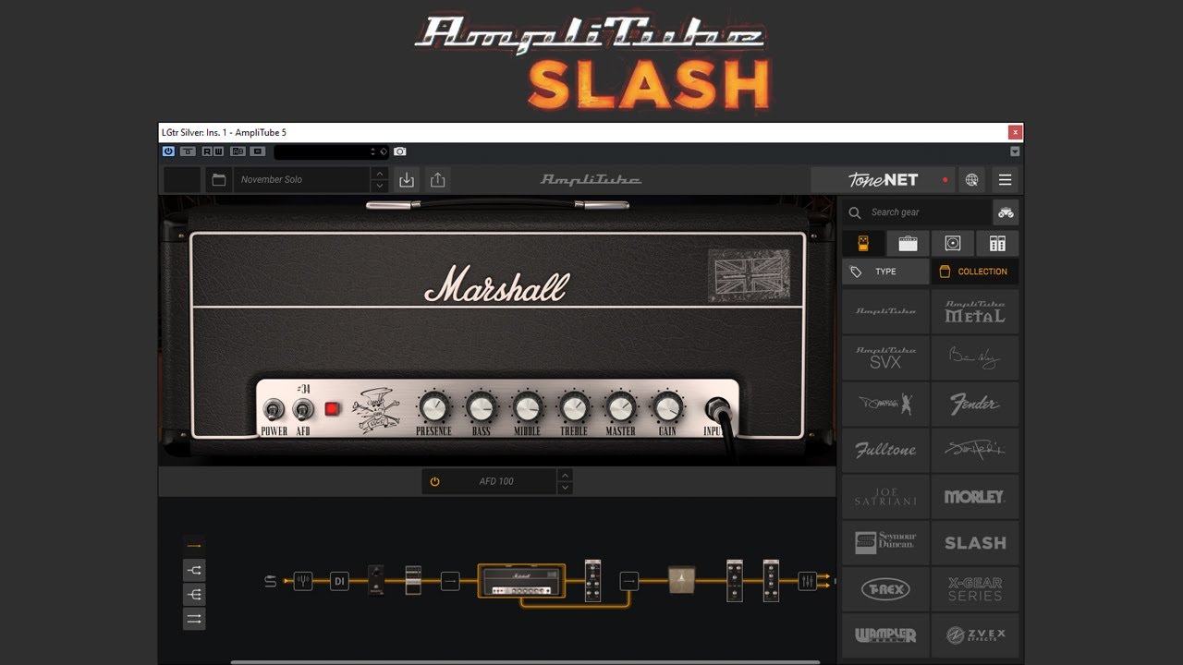The height and width of the screenshot is (665, 1183).
Task: Click the input cable icon in chain
Action: [x=271, y=581]
